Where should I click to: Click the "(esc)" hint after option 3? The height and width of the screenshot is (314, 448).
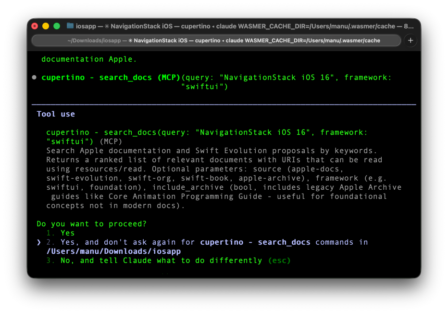pos(279,261)
